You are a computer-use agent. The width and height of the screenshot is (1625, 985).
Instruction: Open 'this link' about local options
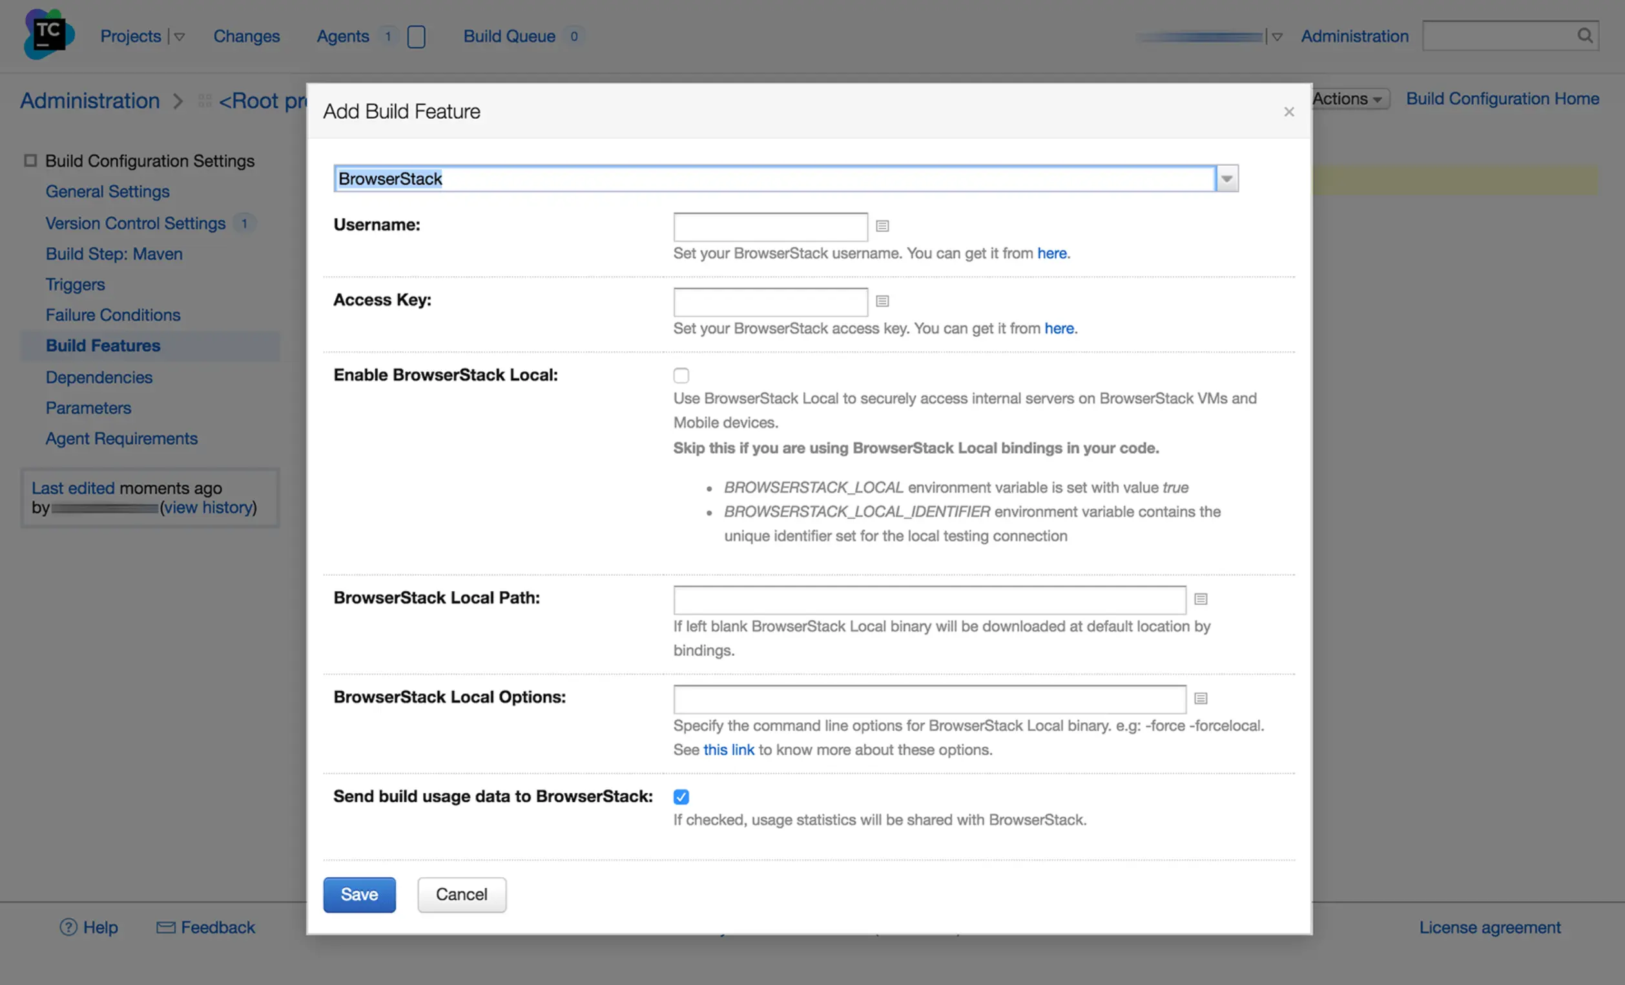tap(728, 749)
